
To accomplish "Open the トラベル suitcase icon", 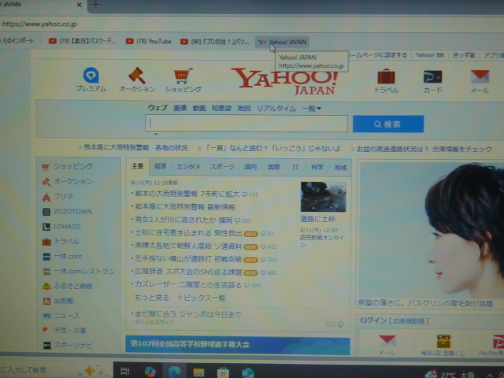I will click(x=386, y=78).
